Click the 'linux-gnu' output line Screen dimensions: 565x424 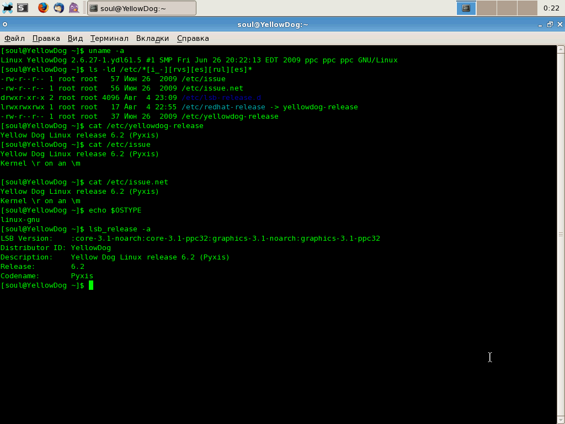[x=20, y=220]
